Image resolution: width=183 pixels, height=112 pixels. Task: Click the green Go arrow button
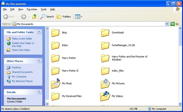(x=172, y=24)
